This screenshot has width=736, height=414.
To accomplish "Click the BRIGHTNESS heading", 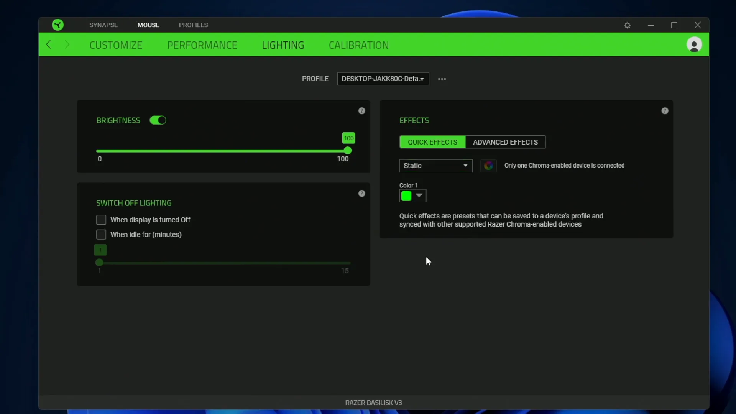I will tap(118, 120).
